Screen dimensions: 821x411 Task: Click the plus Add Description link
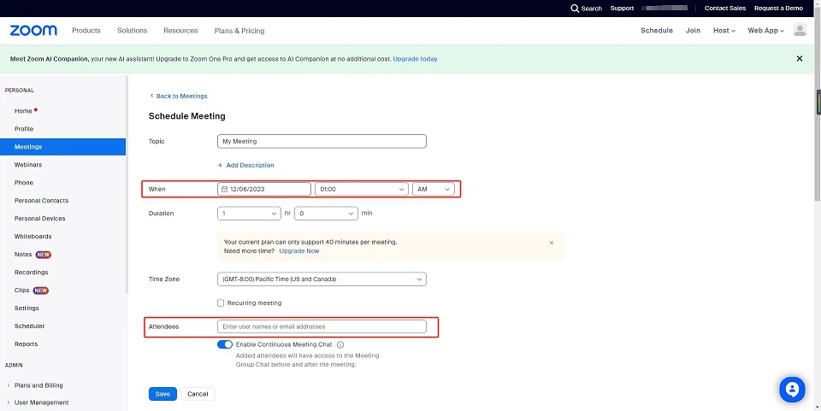click(246, 165)
